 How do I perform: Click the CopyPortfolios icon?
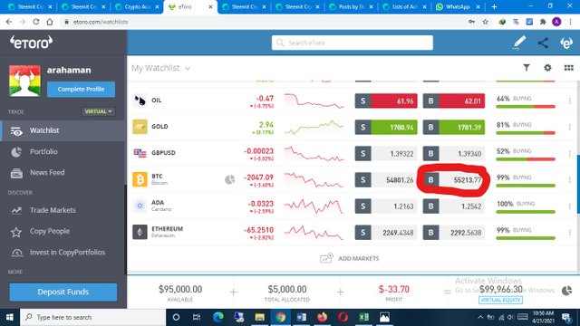pyautogui.click(x=16, y=253)
